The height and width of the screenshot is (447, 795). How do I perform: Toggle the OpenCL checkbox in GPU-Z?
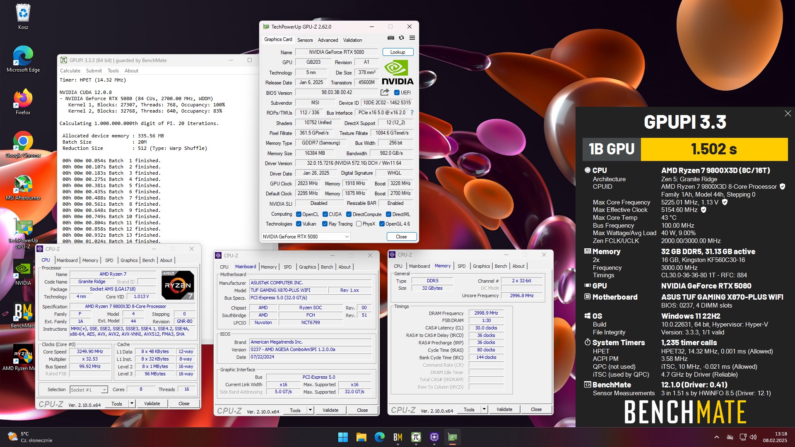click(299, 214)
